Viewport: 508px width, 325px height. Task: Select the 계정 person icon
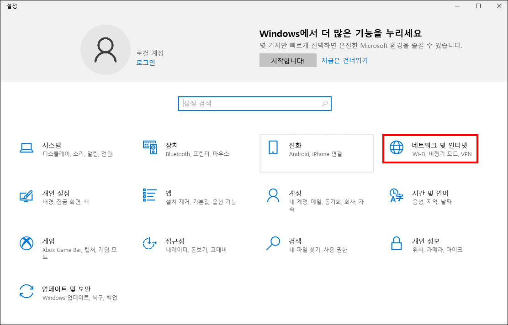(x=273, y=195)
